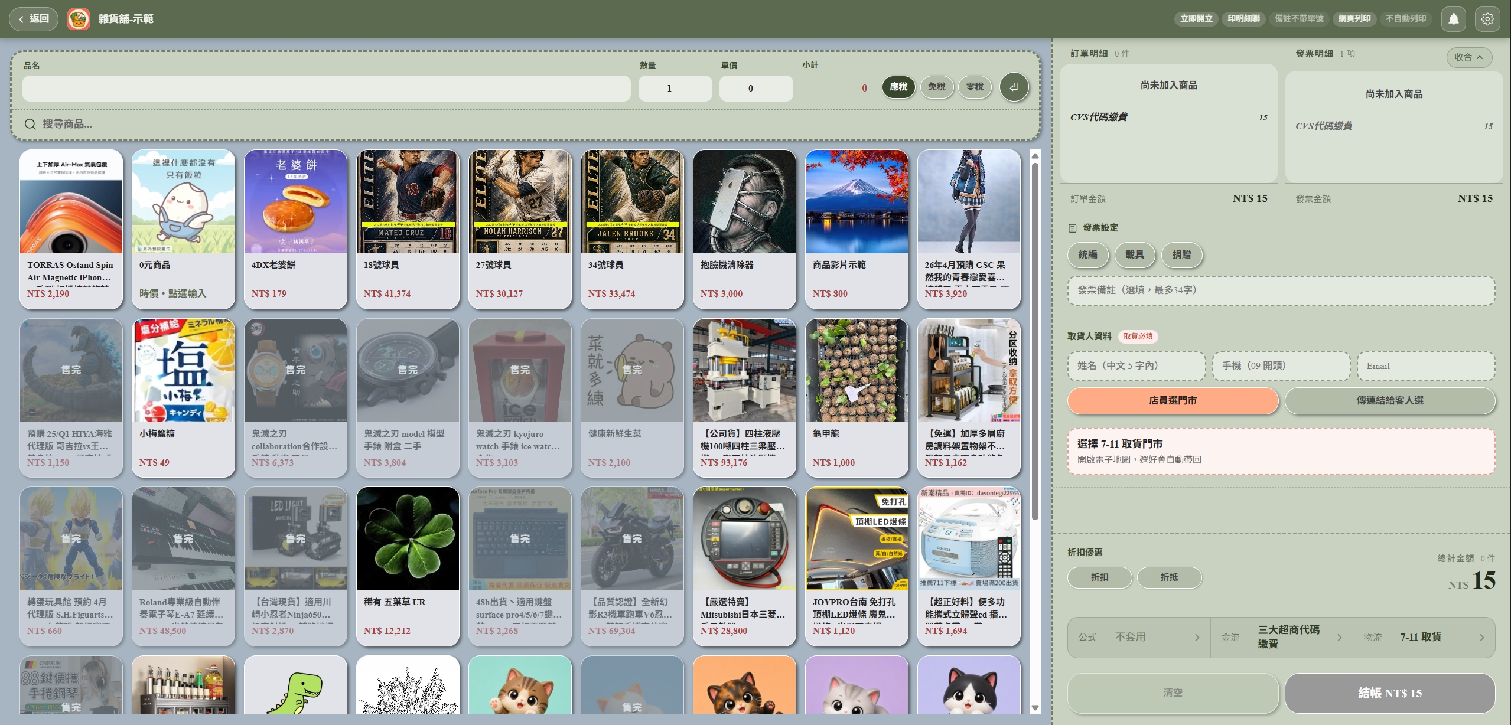Click the 發票設定 document icon
Image resolution: width=1511 pixels, height=725 pixels.
click(1073, 228)
